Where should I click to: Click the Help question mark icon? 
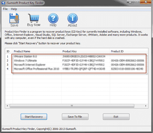point(53,18)
